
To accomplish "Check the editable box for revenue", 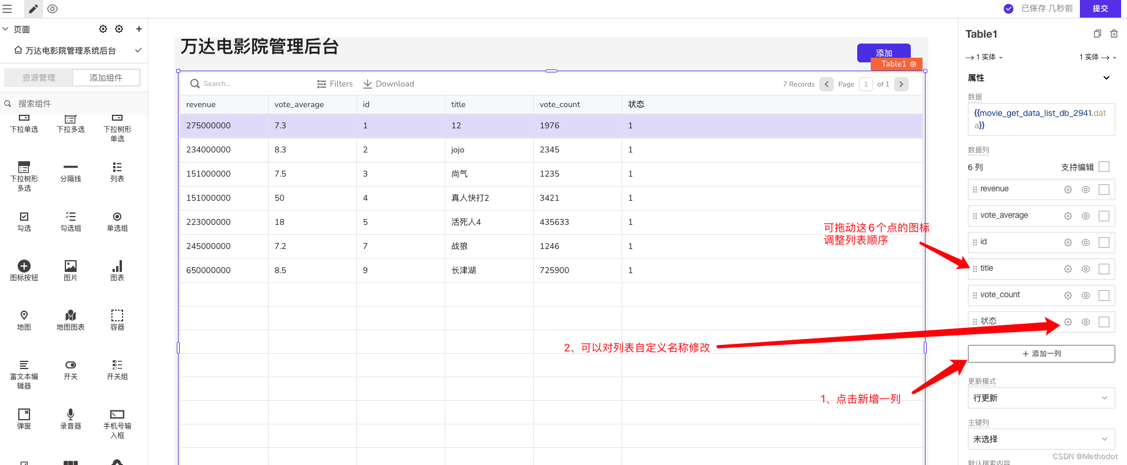I will point(1104,190).
